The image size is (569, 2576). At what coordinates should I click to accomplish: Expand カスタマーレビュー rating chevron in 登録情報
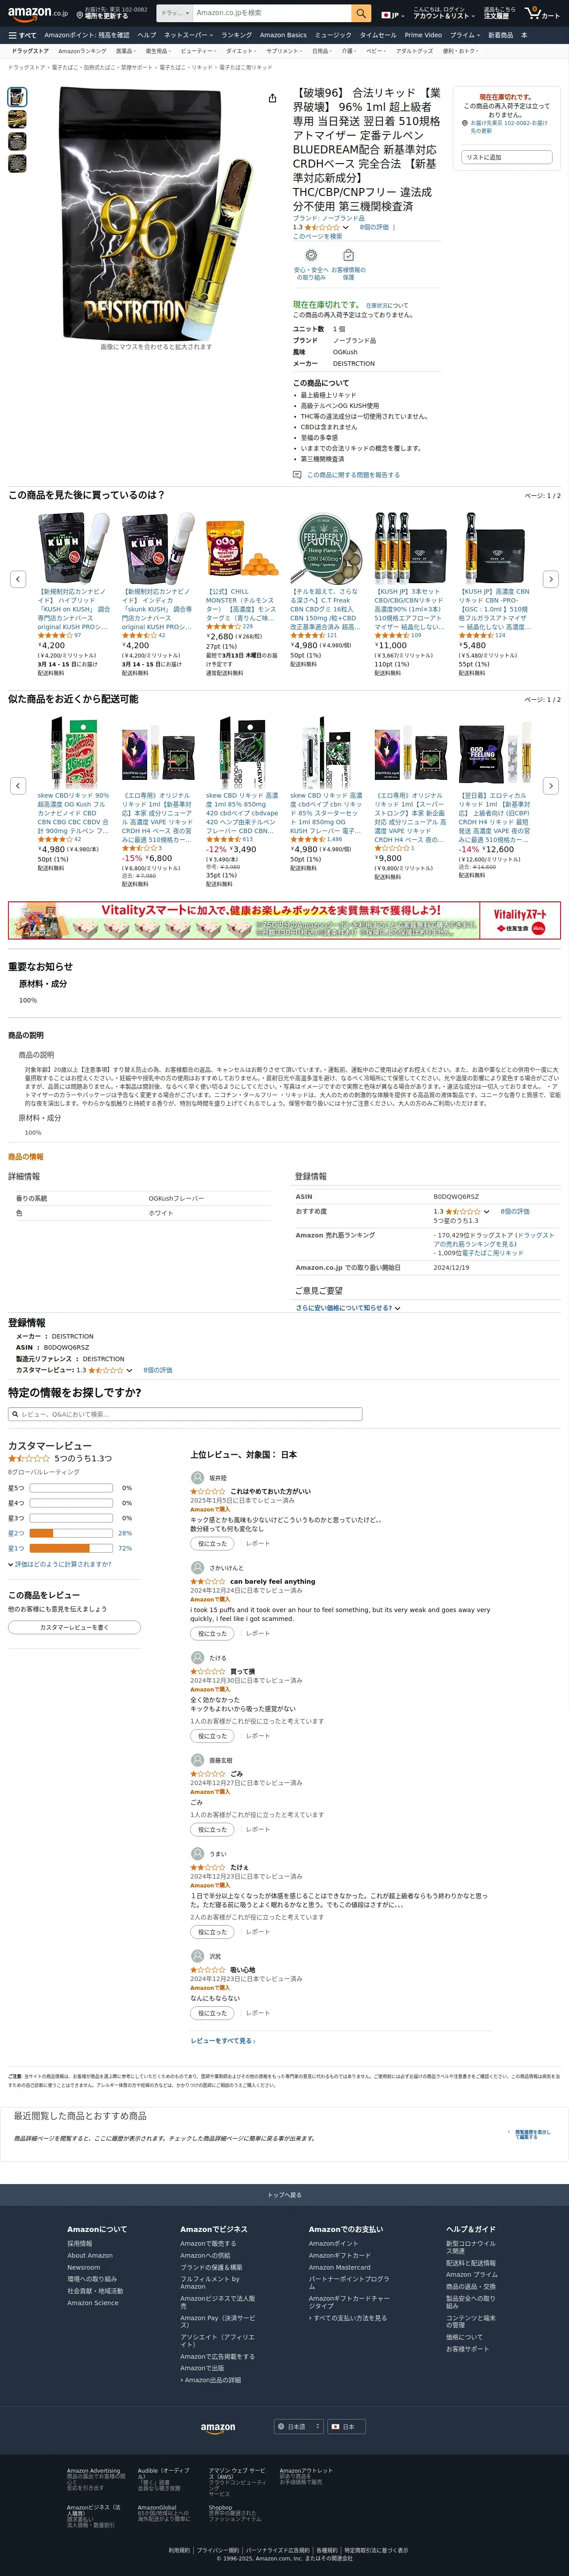tap(129, 1371)
